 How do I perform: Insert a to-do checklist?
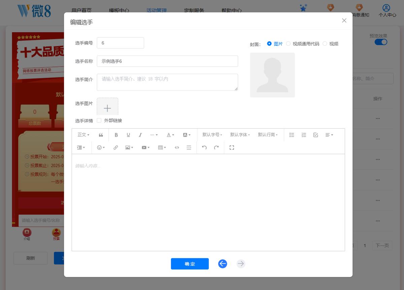point(316,135)
